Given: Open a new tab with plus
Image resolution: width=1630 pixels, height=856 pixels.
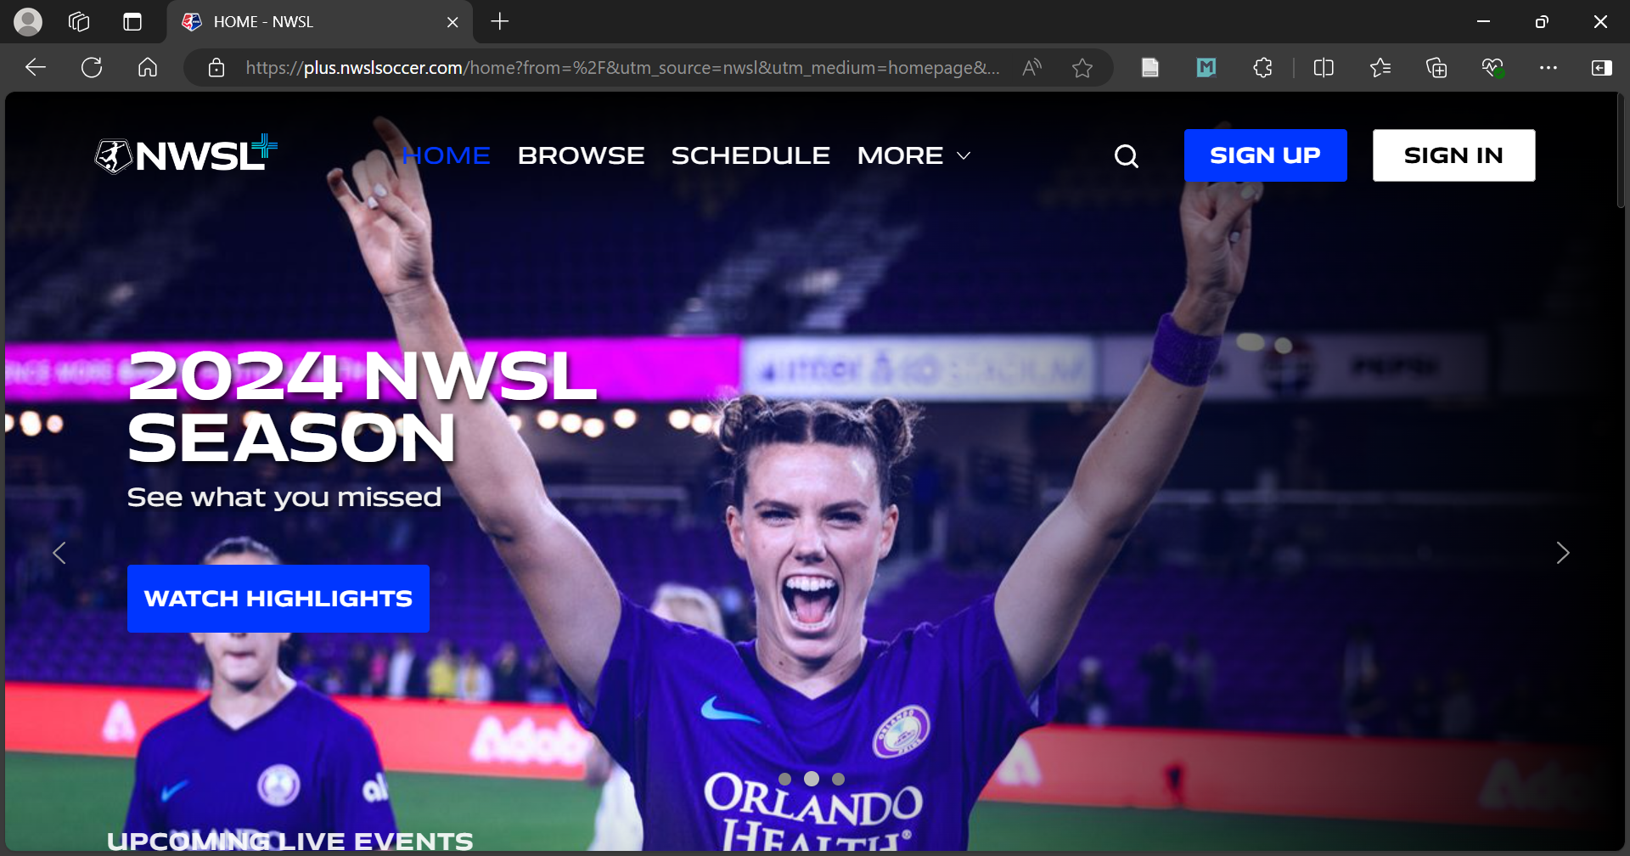Looking at the screenshot, I should coord(500,22).
